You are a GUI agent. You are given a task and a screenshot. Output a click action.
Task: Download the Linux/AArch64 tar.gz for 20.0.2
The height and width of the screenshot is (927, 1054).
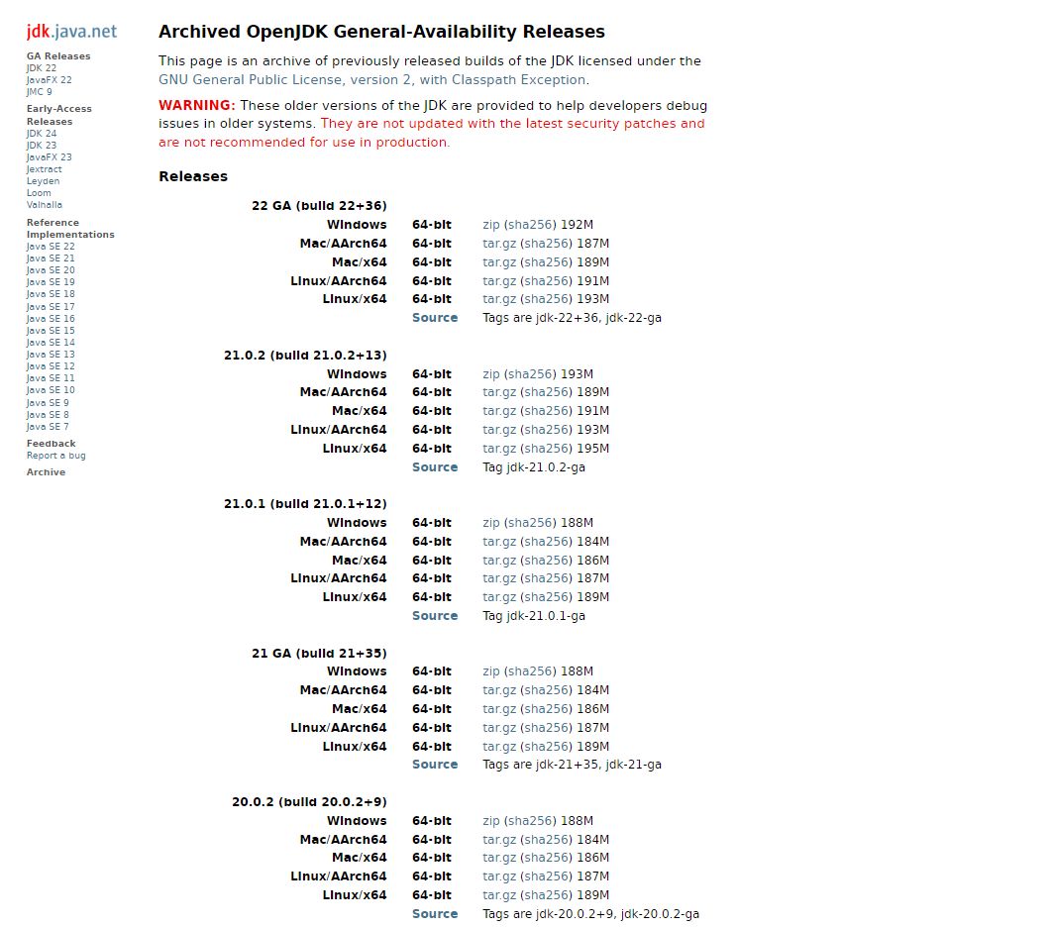point(498,875)
